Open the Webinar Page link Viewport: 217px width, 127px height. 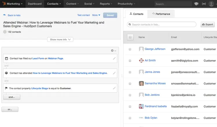[x=56, y=58]
